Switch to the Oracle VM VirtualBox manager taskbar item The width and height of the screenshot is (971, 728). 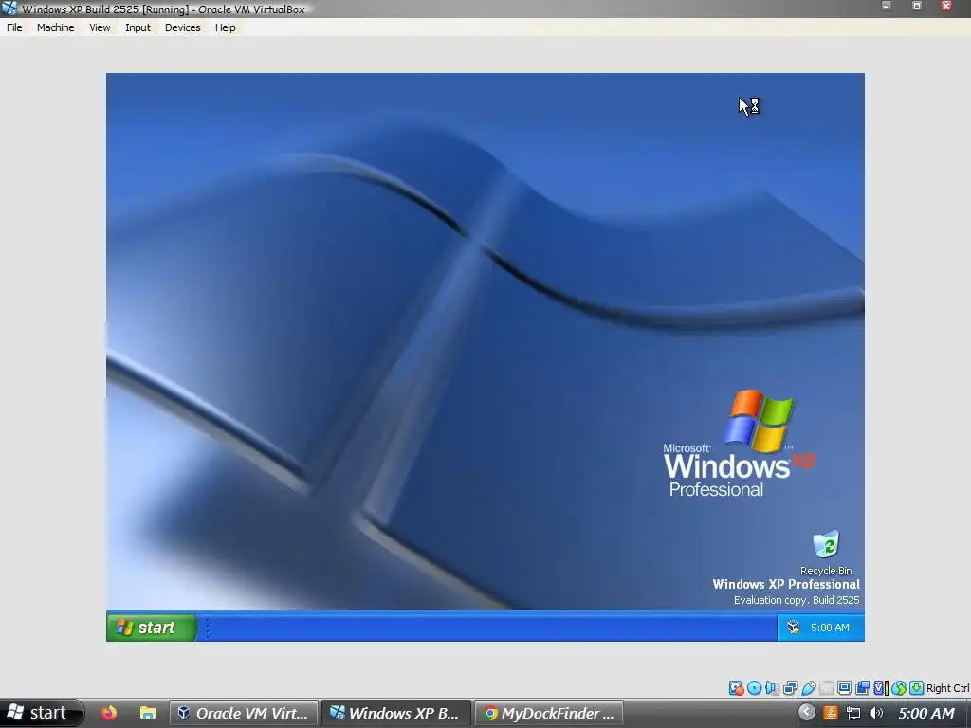[x=244, y=713]
